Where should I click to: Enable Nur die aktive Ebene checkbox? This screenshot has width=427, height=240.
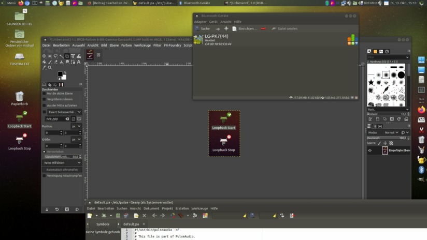(x=44, y=94)
